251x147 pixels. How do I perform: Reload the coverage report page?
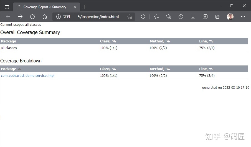(x=32, y=17)
